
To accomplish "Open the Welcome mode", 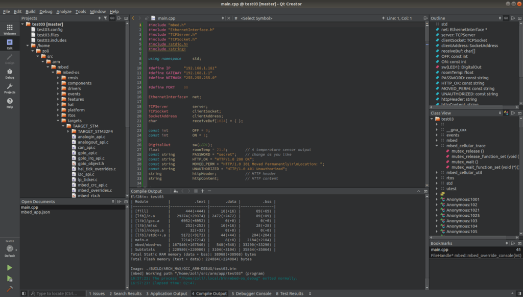I will (x=9, y=29).
